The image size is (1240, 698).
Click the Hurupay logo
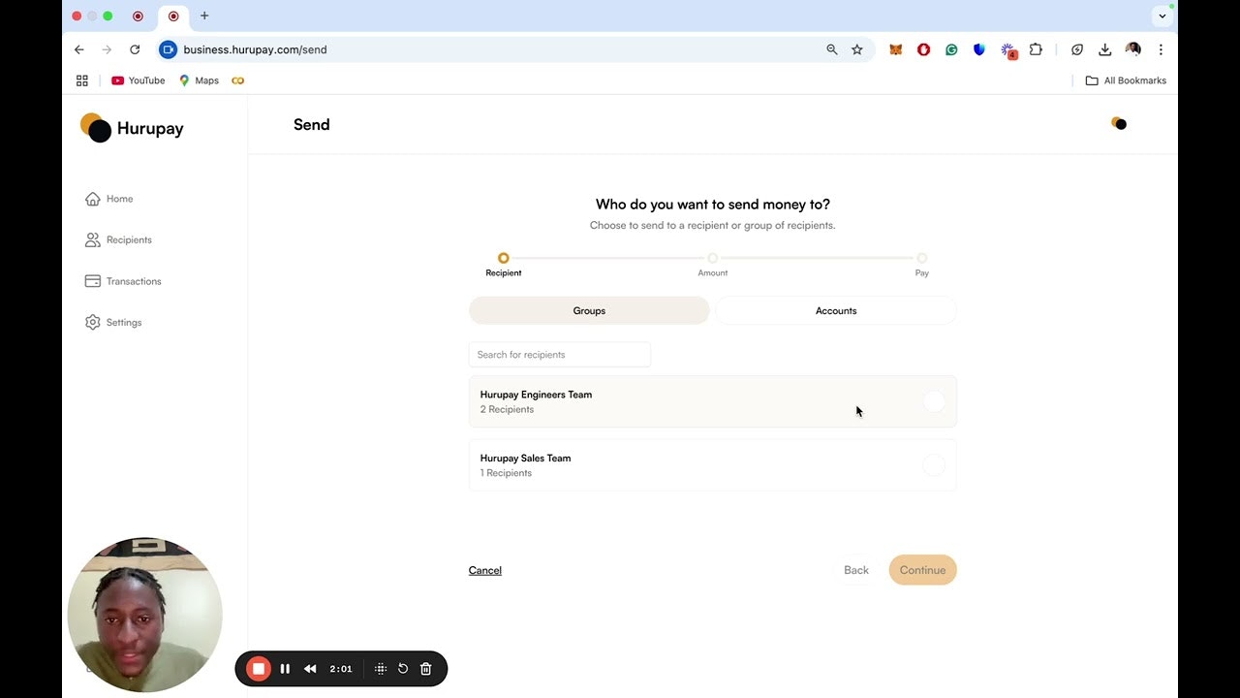click(x=132, y=128)
